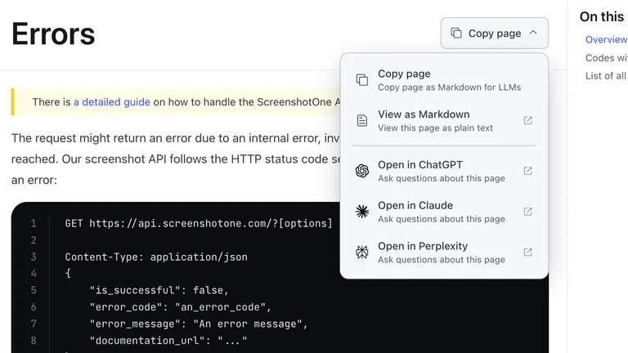Click the '"is_successful": false,' code line
The width and height of the screenshot is (628, 353).
[159, 290]
